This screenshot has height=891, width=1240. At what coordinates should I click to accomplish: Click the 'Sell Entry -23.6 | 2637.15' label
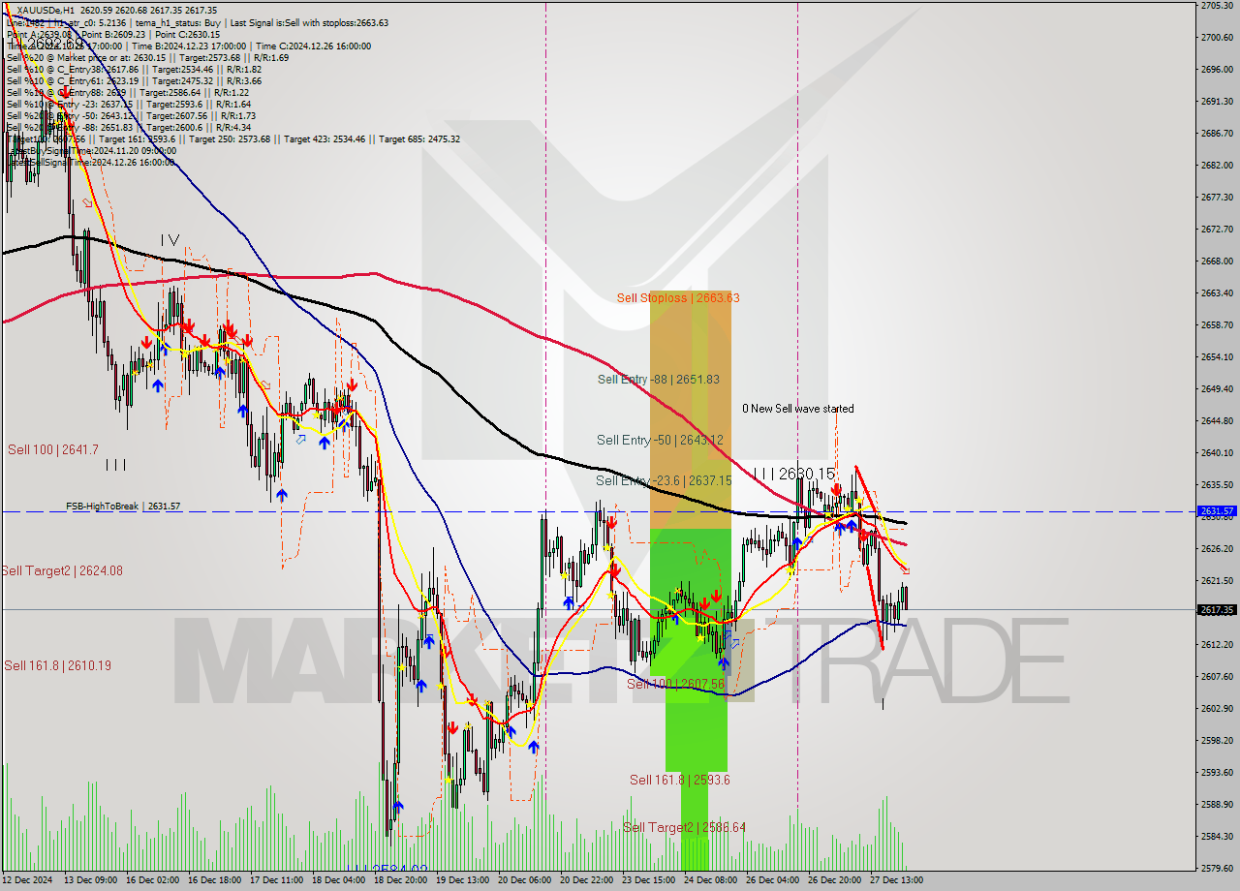click(x=664, y=480)
